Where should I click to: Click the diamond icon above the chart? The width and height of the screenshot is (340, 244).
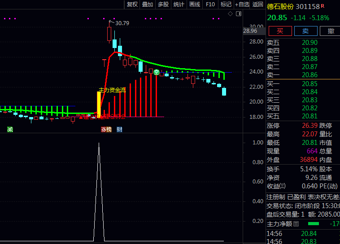230,14
